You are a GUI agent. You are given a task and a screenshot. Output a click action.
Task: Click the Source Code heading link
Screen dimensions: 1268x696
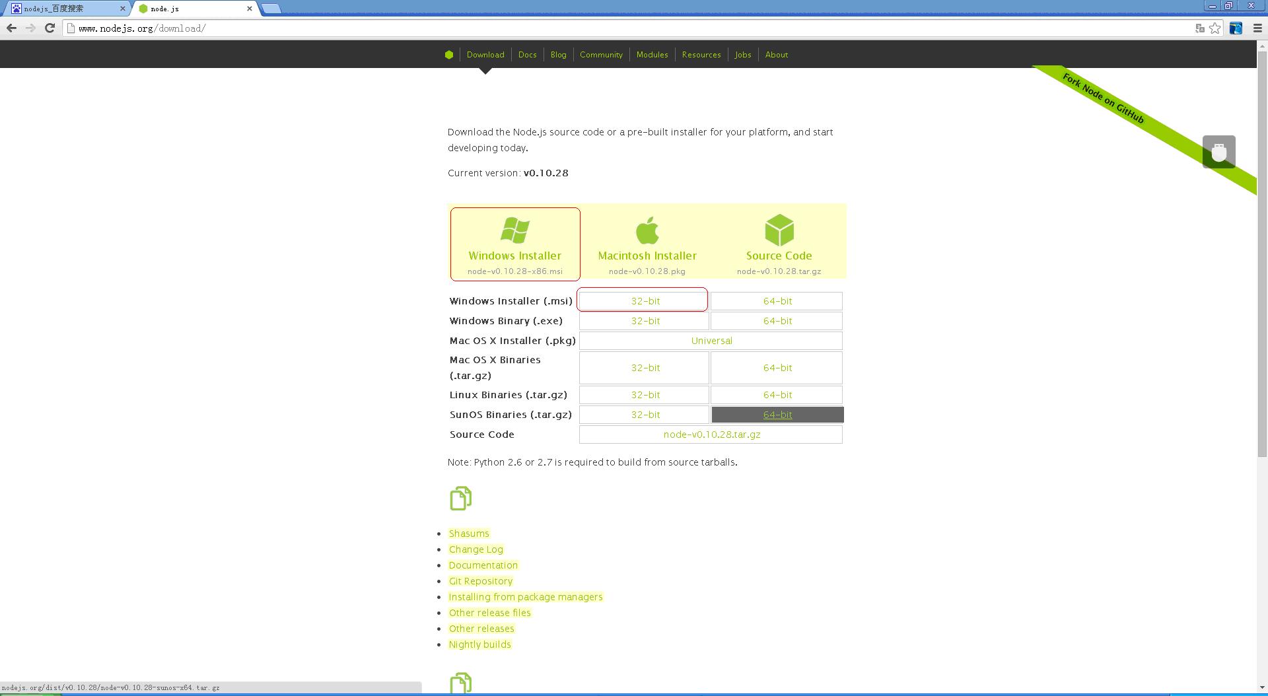[x=779, y=256]
